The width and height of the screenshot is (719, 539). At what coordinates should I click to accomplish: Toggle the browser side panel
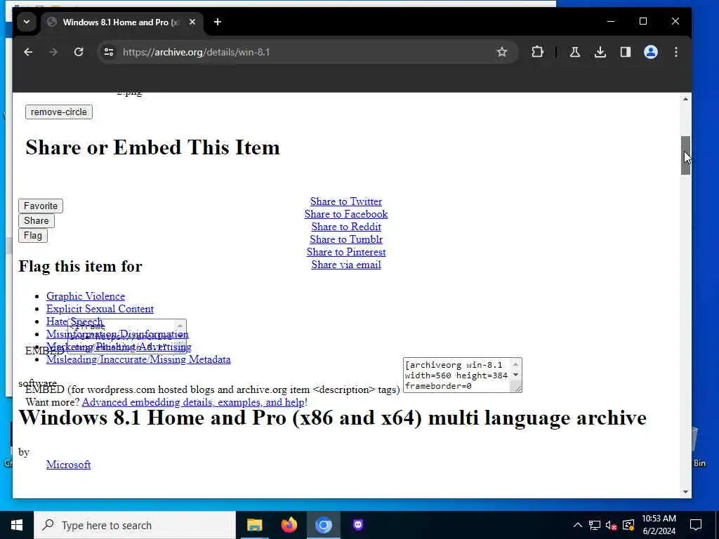(x=626, y=52)
